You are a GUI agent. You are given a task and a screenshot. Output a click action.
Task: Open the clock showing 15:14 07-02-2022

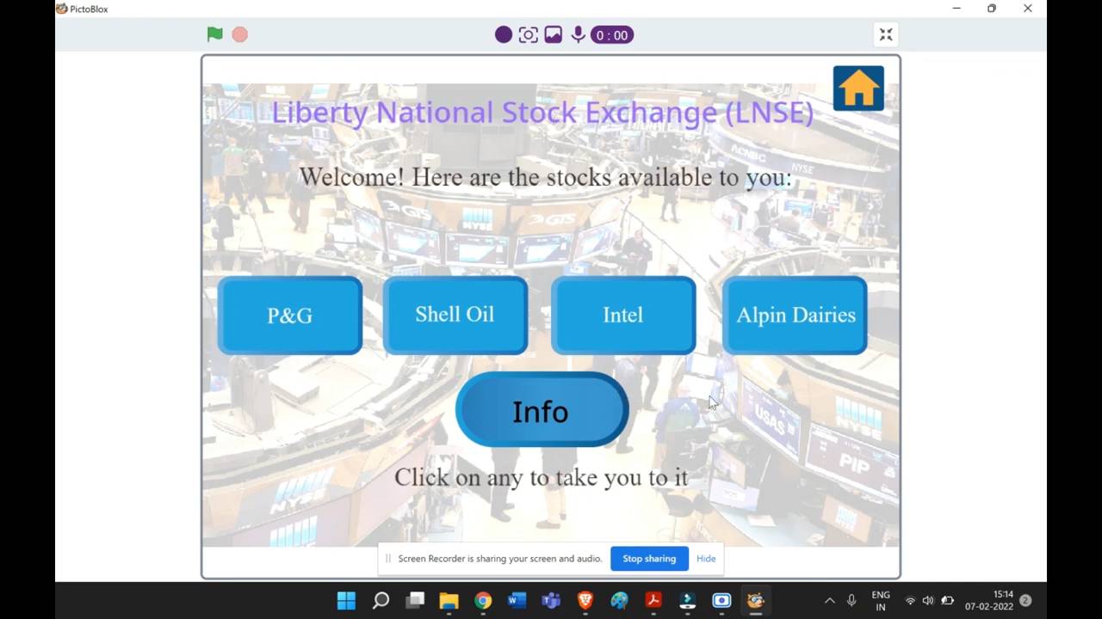point(989,601)
